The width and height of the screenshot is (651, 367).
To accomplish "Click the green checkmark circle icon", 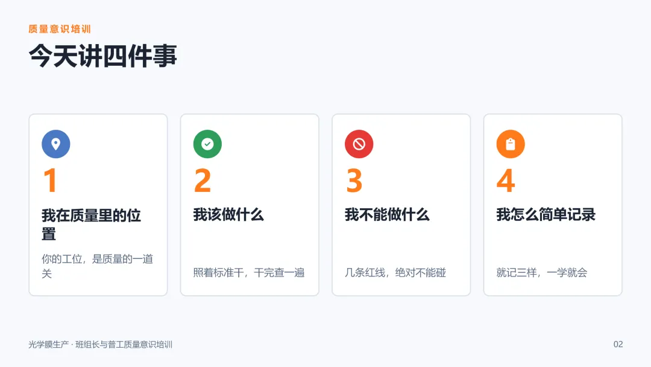I will 207,144.
